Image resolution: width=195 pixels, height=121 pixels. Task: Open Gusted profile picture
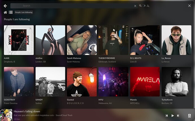(82, 82)
